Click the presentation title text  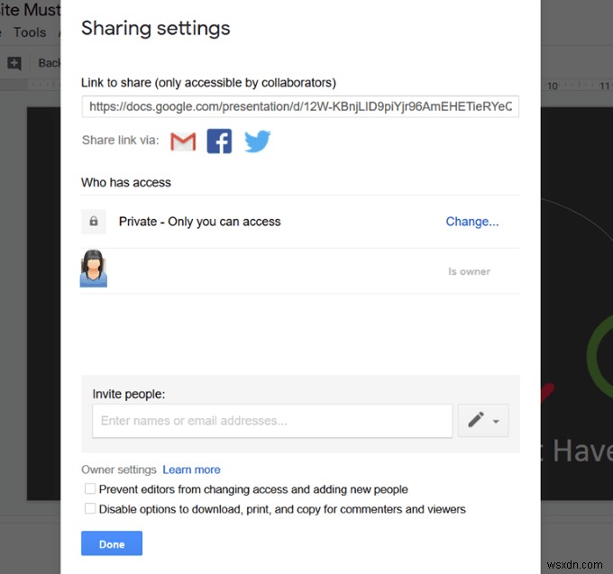[x=30, y=11]
